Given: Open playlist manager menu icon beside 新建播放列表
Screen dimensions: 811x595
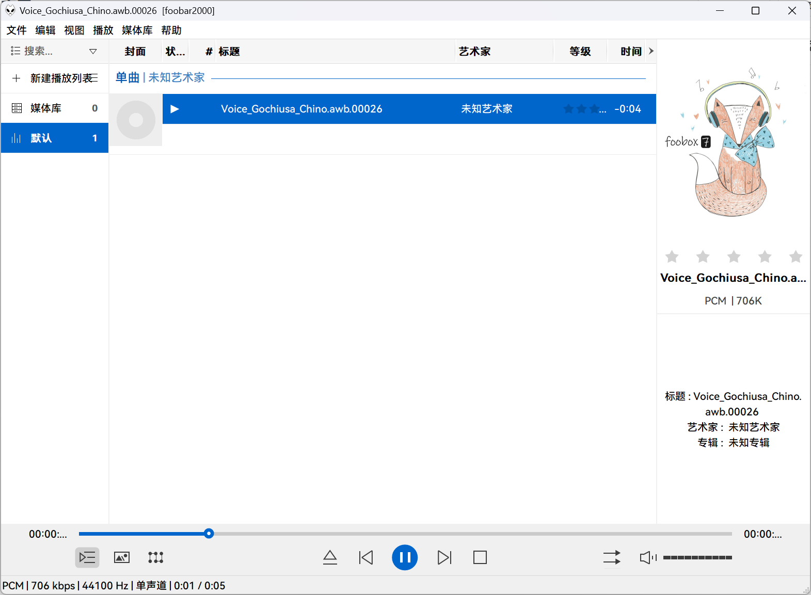Looking at the screenshot, I should click(x=94, y=78).
